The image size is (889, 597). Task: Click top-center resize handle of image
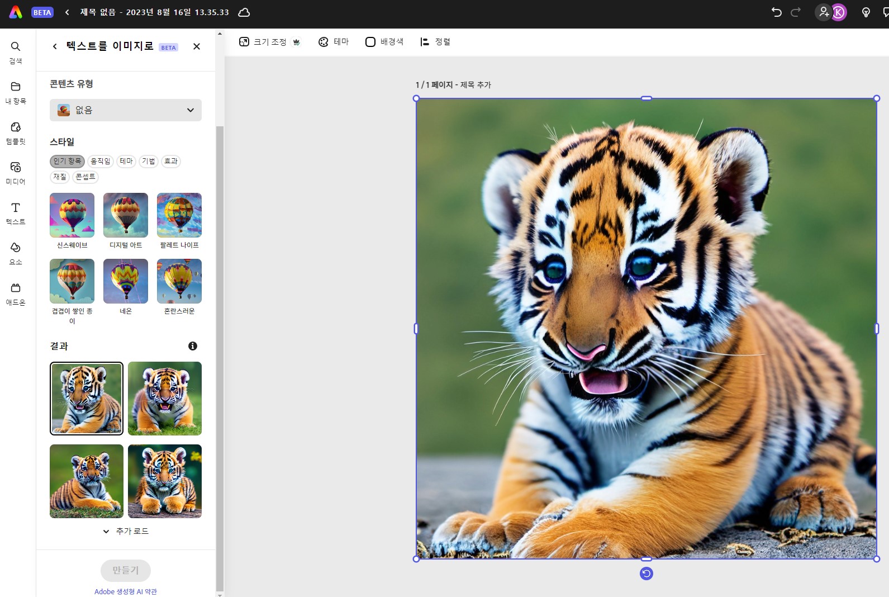coord(646,98)
